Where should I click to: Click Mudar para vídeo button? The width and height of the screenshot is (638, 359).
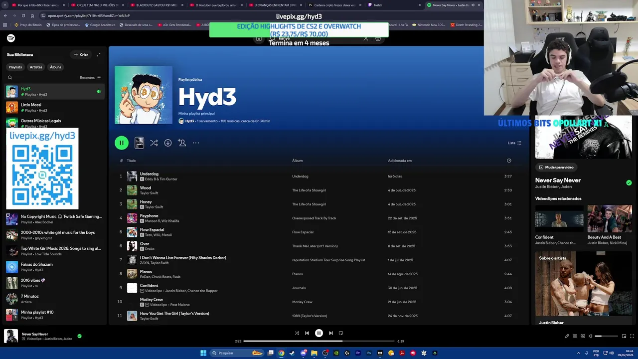tap(556, 168)
